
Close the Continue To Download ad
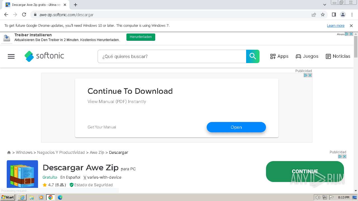click(310, 75)
